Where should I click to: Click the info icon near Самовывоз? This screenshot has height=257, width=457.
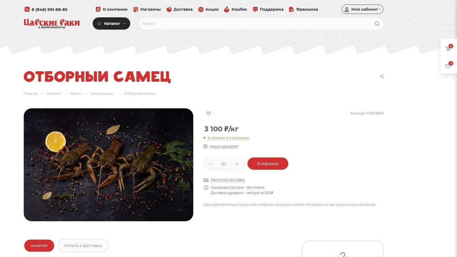[x=206, y=188]
